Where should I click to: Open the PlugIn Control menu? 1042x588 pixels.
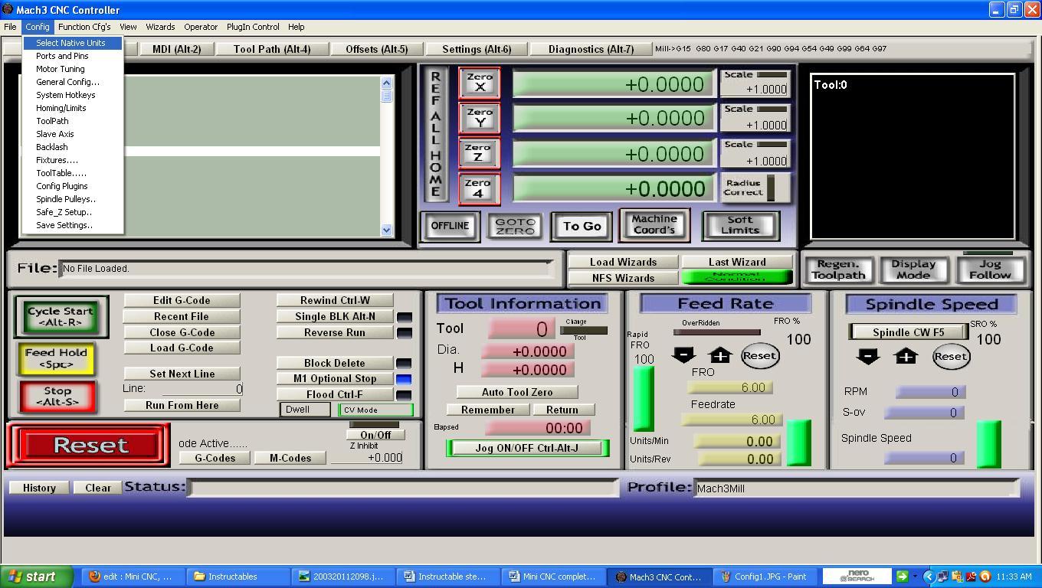253,27
